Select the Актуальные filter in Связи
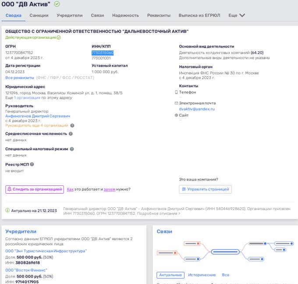This screenshot has height=284, width=298. (170, 275)
